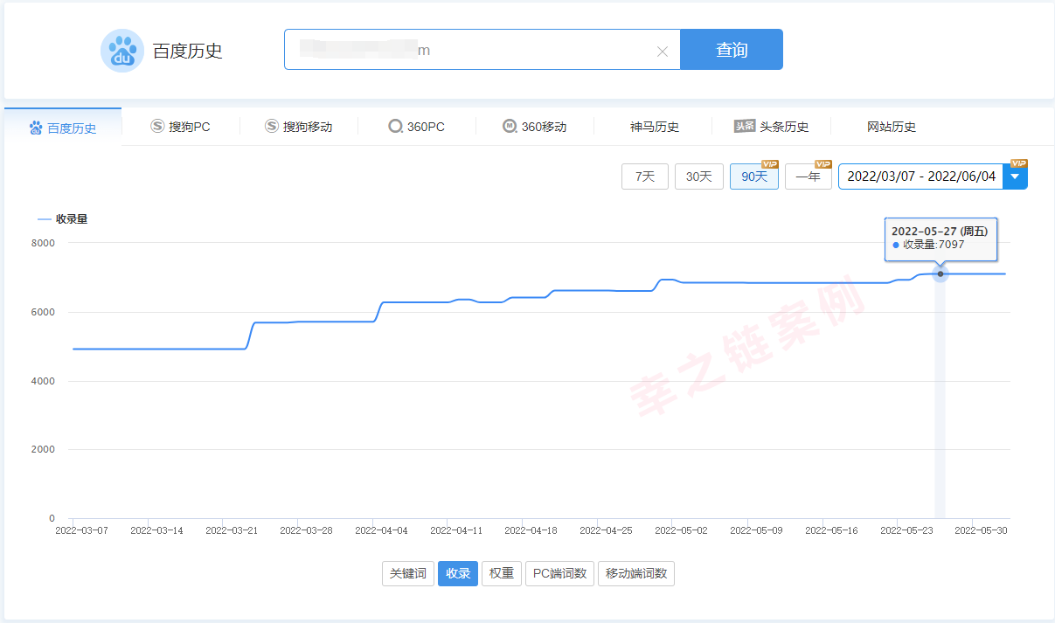
Task: Expand the date range dropdown arrow
Action: (x=1015, y=177)
